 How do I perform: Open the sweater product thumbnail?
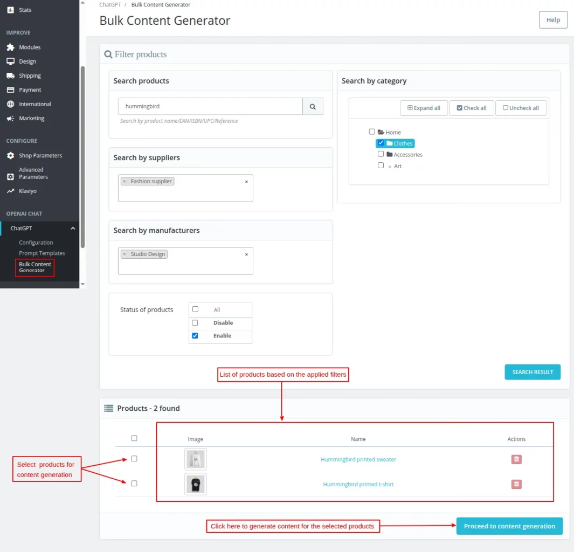click(x=196, y=459)
